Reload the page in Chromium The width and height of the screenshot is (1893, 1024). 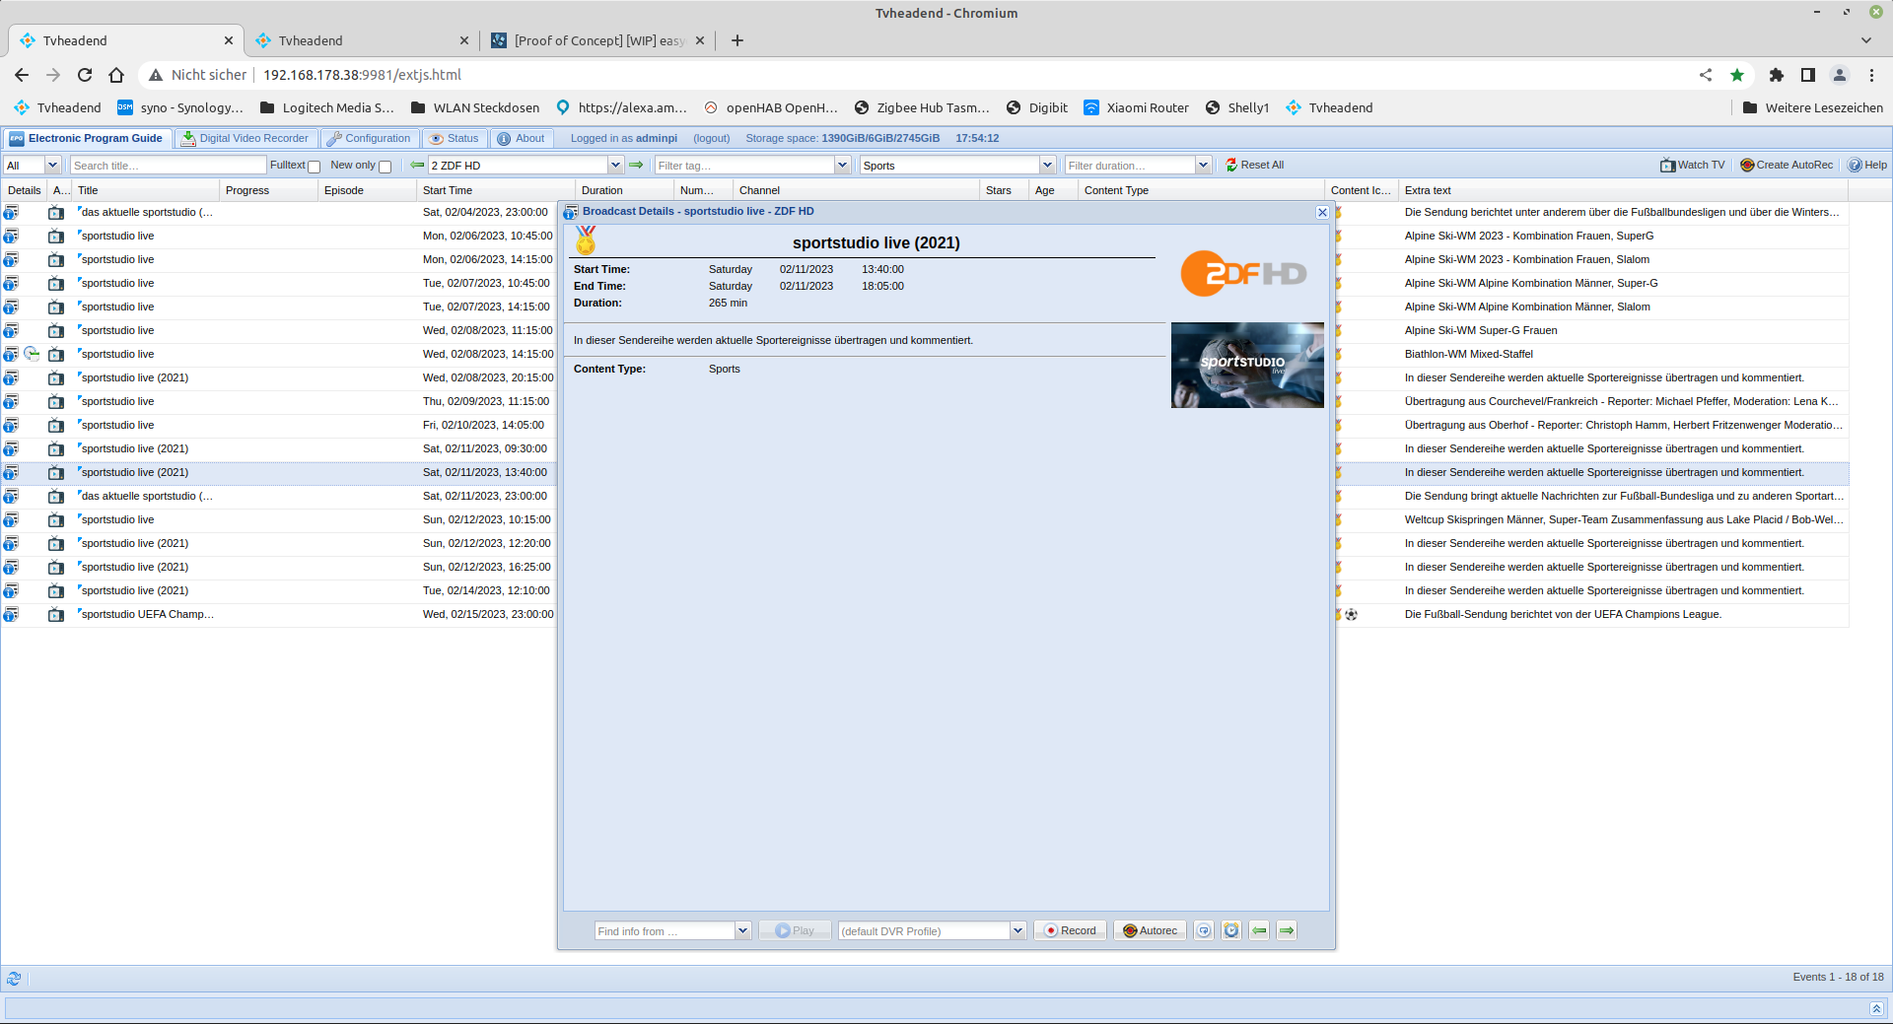[x=85, y=75]
